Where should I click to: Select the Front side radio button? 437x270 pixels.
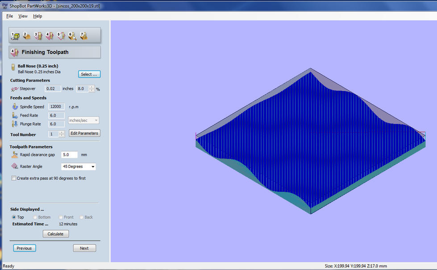pyautogui.click(x=60, y=217)
